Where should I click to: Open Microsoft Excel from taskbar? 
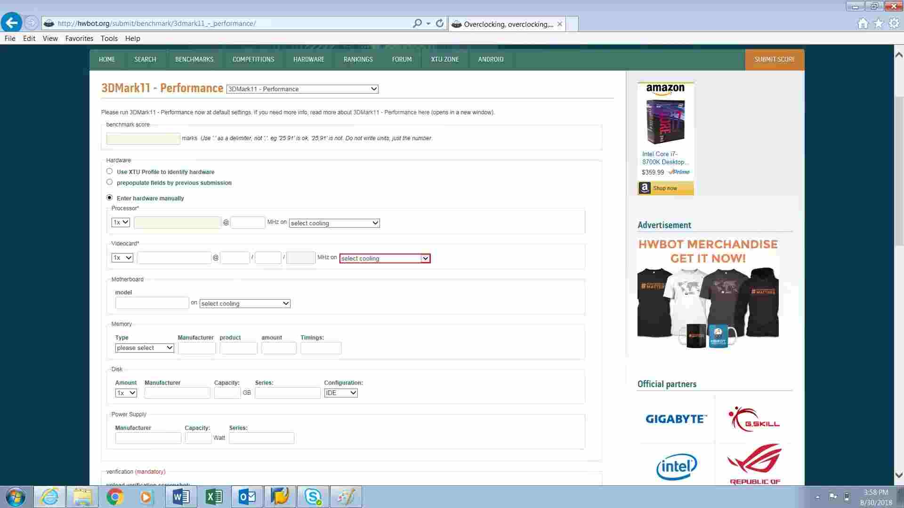(214, 497)
